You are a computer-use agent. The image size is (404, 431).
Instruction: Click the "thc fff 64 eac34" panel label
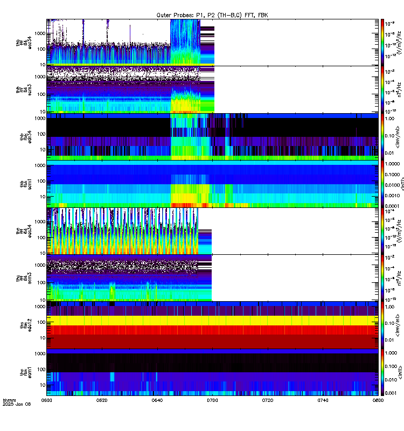click(24, 231)
